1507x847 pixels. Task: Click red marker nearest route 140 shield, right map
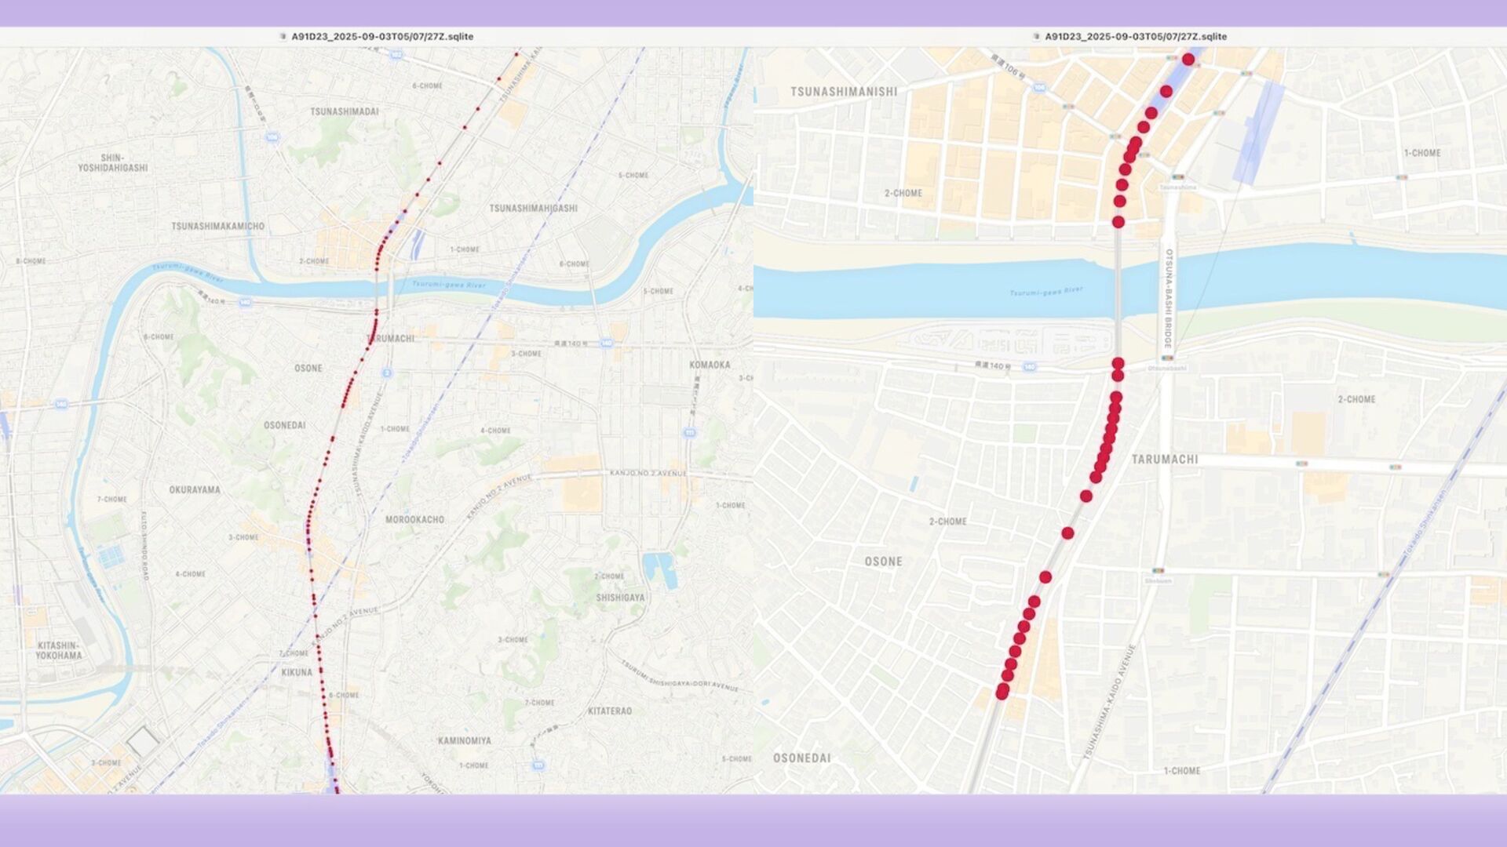(1118, 363)
